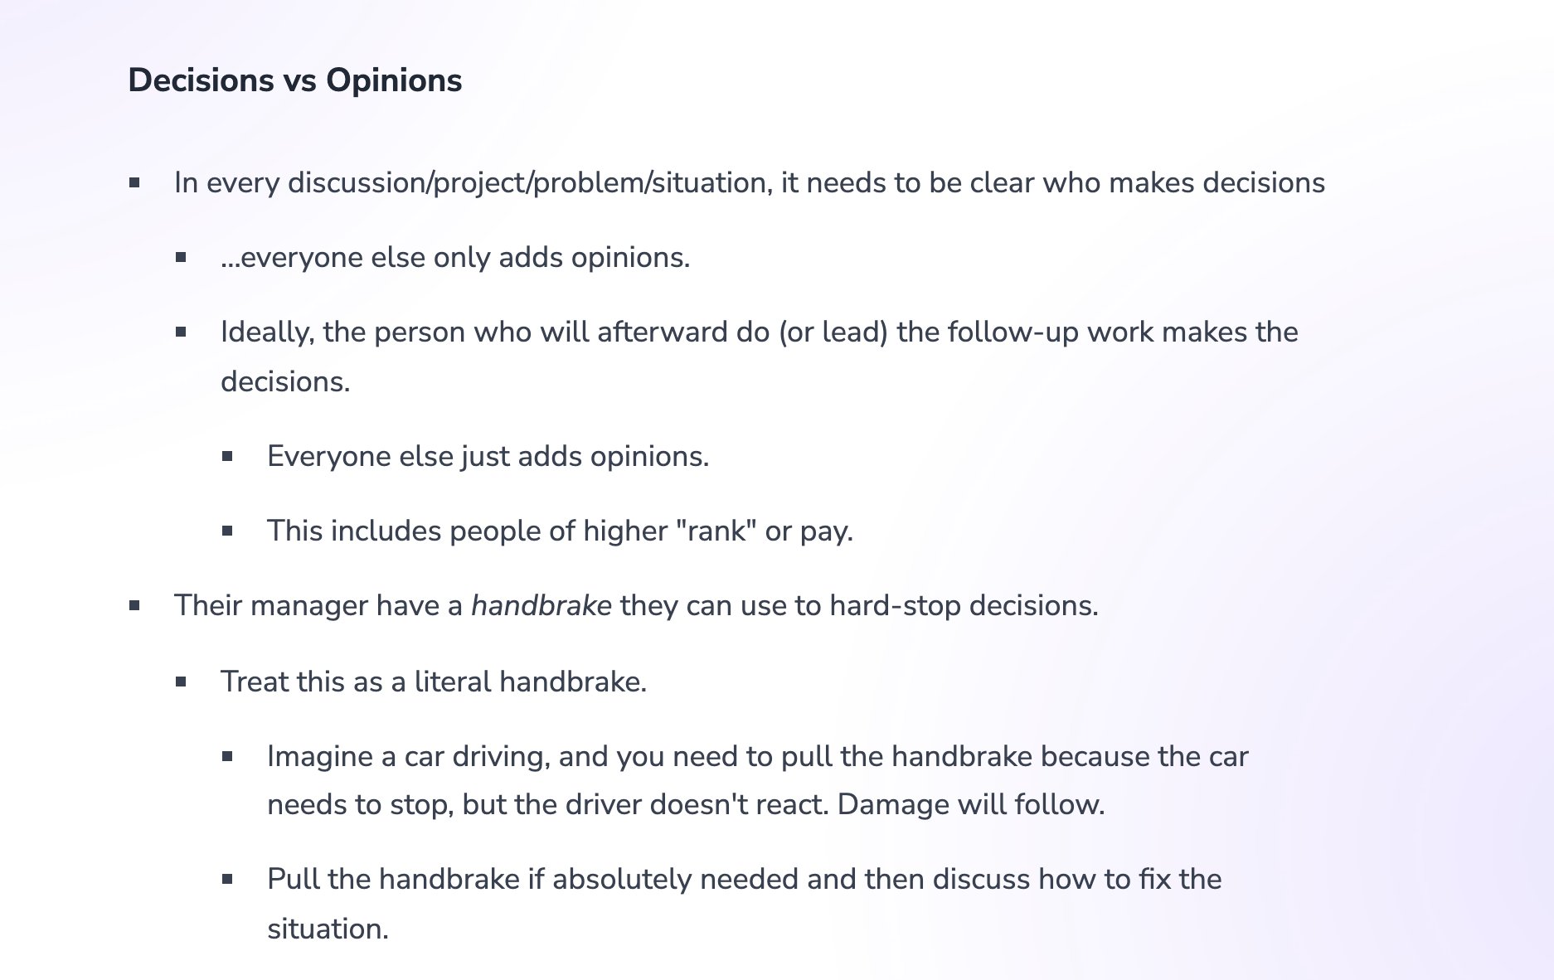Click the text 'it needs to be clear who makes decisions'
The height and width of the screenshot is (980, 1554).
point(1053,182)
